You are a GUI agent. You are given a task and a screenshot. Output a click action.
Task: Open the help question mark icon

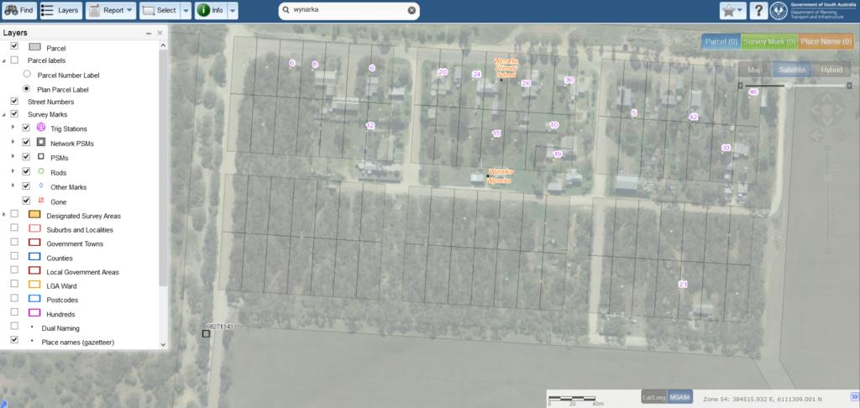[758, 11]
